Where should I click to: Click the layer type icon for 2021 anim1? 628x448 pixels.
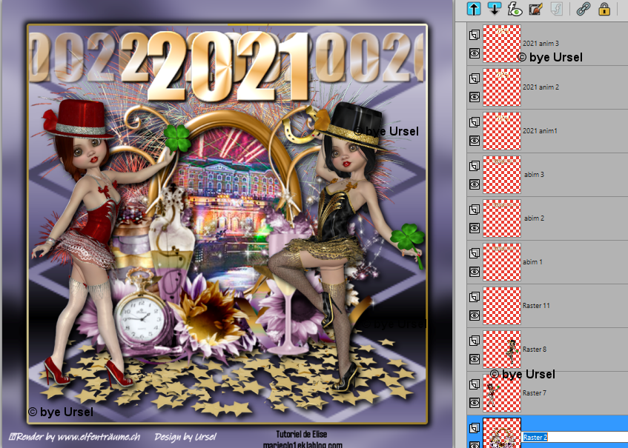pos(475,122)
